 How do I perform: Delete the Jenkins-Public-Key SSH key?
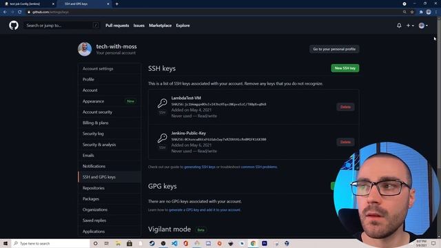[345, 142]
